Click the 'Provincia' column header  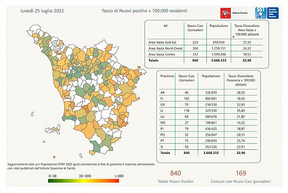click(x=167, y=76)
